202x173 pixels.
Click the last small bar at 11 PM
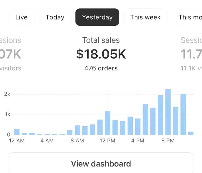[191, 133]
